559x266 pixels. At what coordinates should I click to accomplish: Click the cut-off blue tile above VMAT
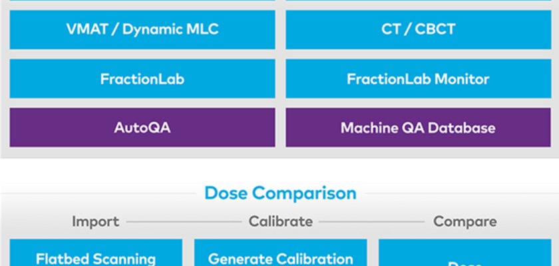[x=142, y=1]
